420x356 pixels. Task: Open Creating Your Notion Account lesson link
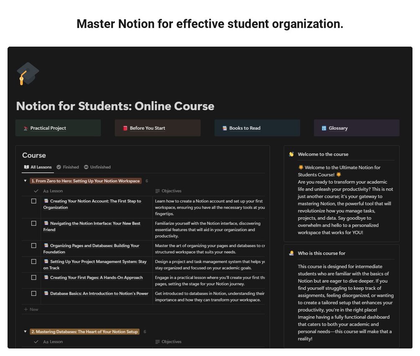coord(92,204)
